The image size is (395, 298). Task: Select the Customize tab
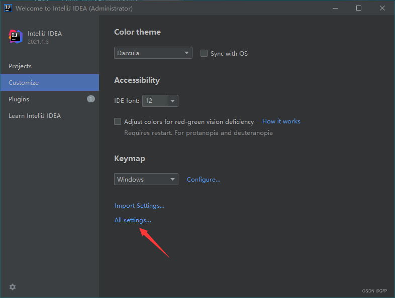50,82
